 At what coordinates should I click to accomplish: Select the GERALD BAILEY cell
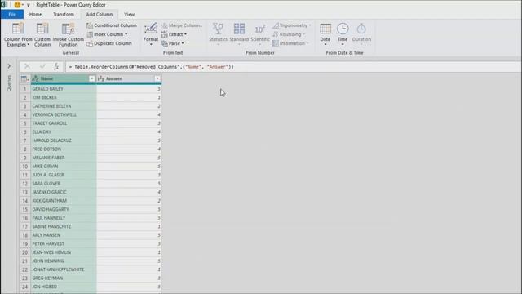point(64,89)
